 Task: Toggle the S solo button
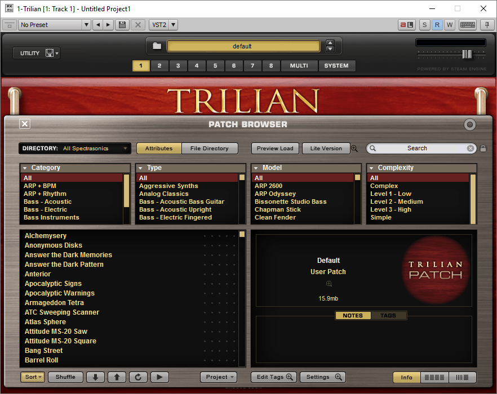(x=425, y=25)
